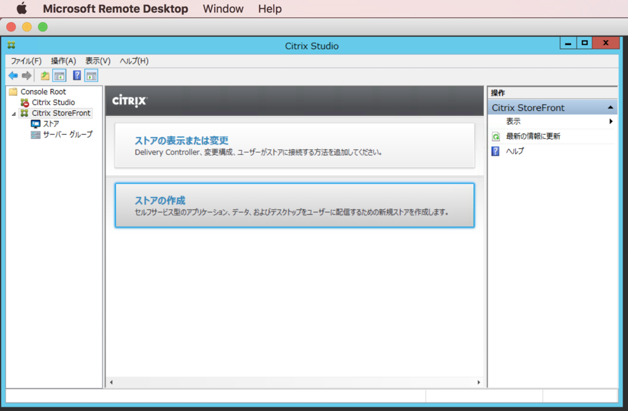Click ヘルプ in the actions pane
628x411 pixels.
coord(515,151)
